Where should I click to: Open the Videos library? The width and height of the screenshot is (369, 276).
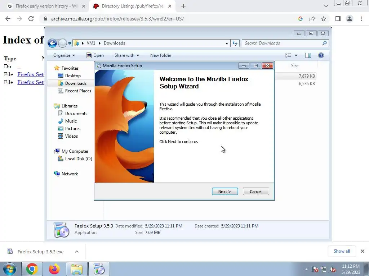click(68, 136)
